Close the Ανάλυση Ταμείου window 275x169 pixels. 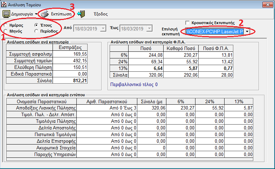pyautogui.click(x=268, y=5)
